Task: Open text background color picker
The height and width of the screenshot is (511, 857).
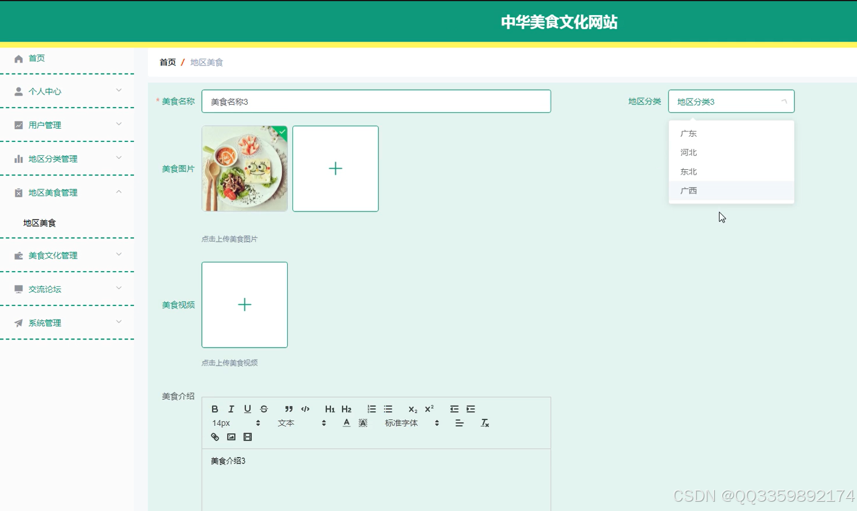Action: coord(363,423)
